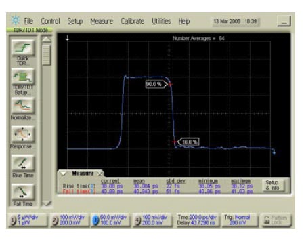Toggle channel 4 on or off
This screenshot has width=304, height=244.
click(137, 220)
